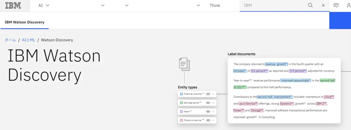351x130 pixels.
Task: Click the IBM logo
Action: pos(13,5)
